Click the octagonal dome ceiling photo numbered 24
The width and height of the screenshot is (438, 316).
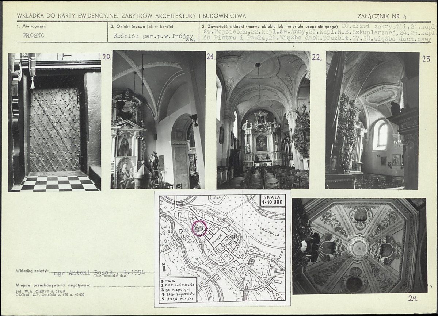point(359,246)
